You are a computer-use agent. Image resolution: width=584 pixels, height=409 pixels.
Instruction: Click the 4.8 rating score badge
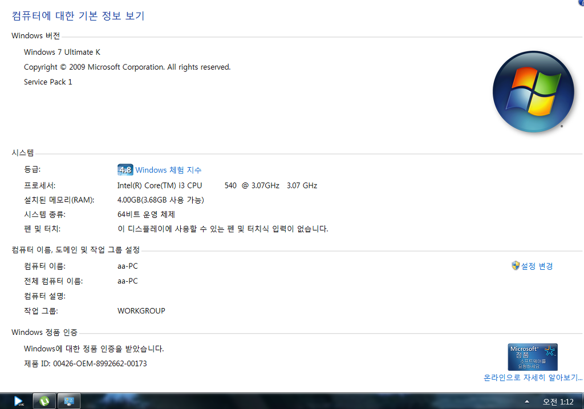click(x=125, y=170)
